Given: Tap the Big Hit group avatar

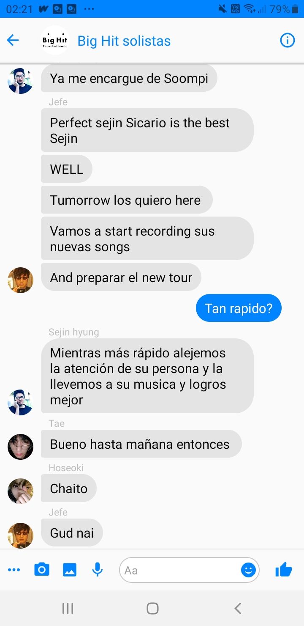Looking at the screenshot, I should point(55,41).
